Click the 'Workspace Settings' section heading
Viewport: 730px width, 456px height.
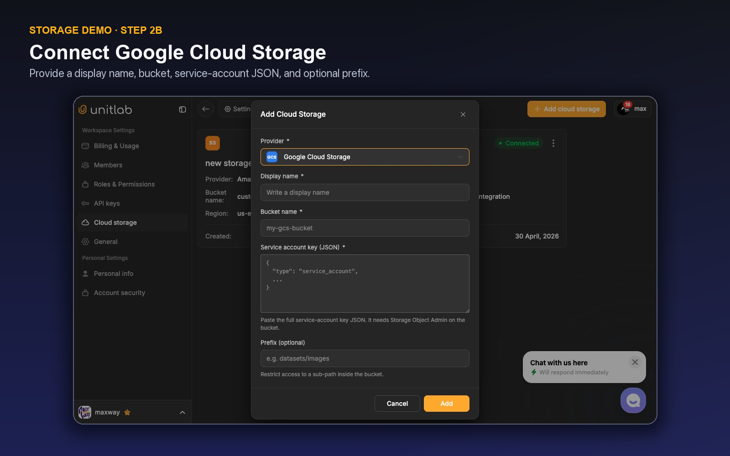coord(108,130)
